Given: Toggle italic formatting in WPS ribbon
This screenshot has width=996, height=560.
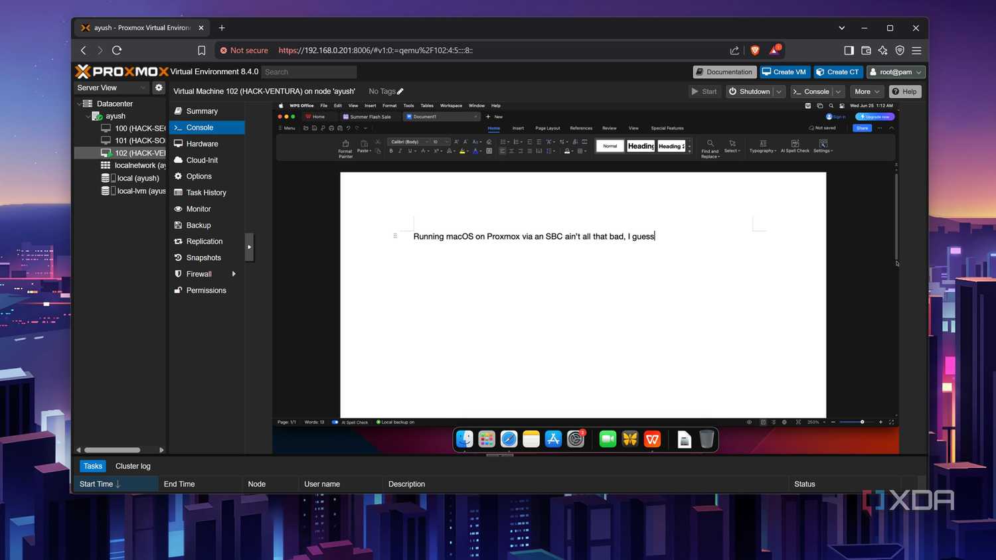Looking at the screenshot, I should (400, 151).
